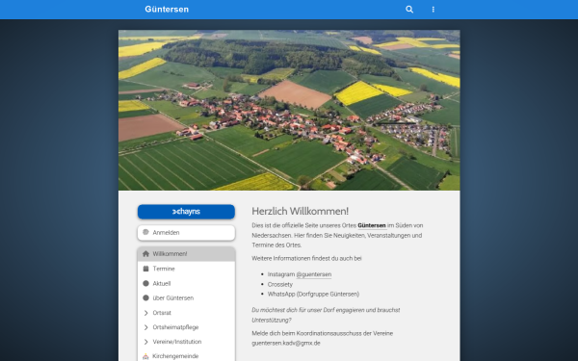Open the Kirchengemeinde menu entry
This screenshot has height=361, width=578.
[186, 356]
